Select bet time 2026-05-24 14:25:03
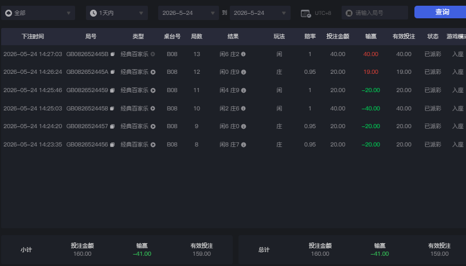Viewport: 466px width, 266px height. (x=33, y=109)
